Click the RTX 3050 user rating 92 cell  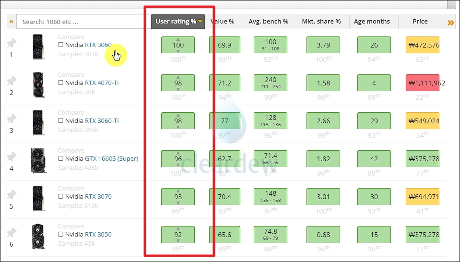click(x=178, y=235)
